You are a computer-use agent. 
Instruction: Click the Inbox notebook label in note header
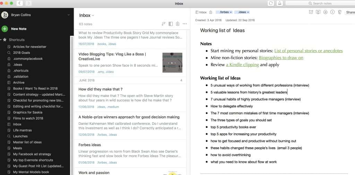pos(201,12)
